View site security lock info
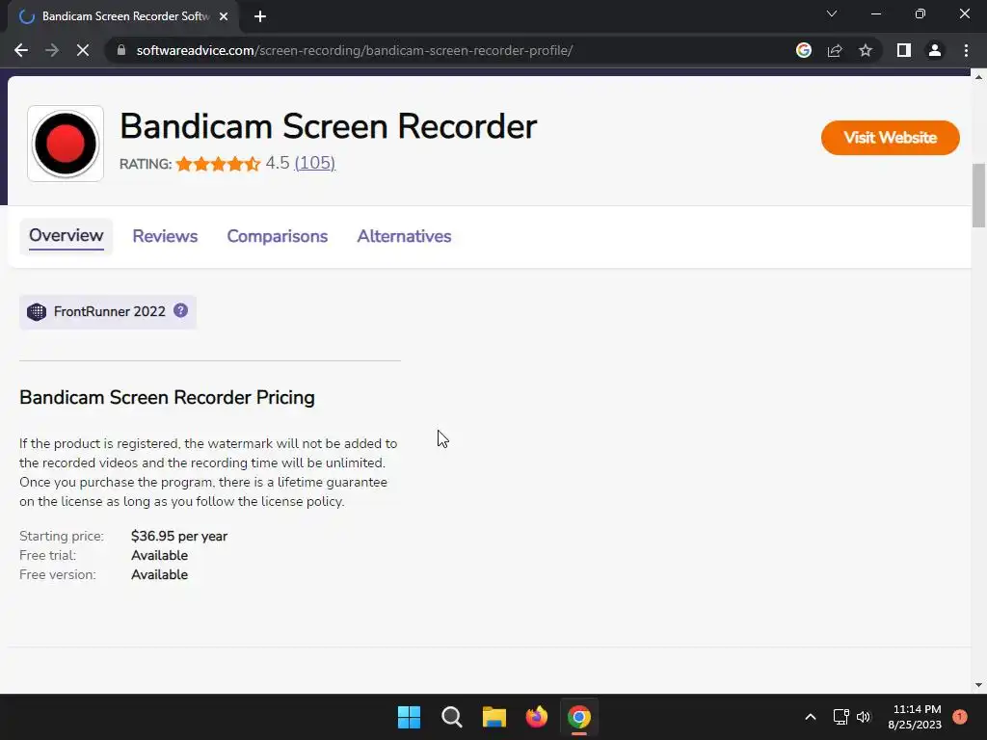Viewport: 987px width, 740px height. pyautogui.click(x=121, y=50)
